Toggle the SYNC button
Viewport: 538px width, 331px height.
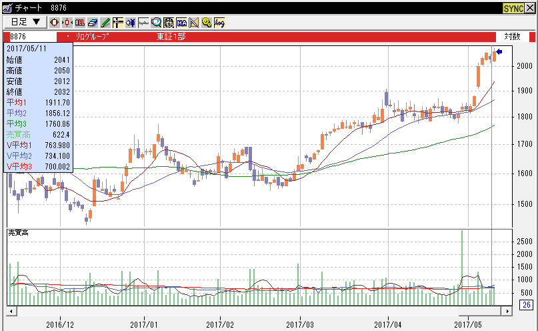[x=513, y=8]
